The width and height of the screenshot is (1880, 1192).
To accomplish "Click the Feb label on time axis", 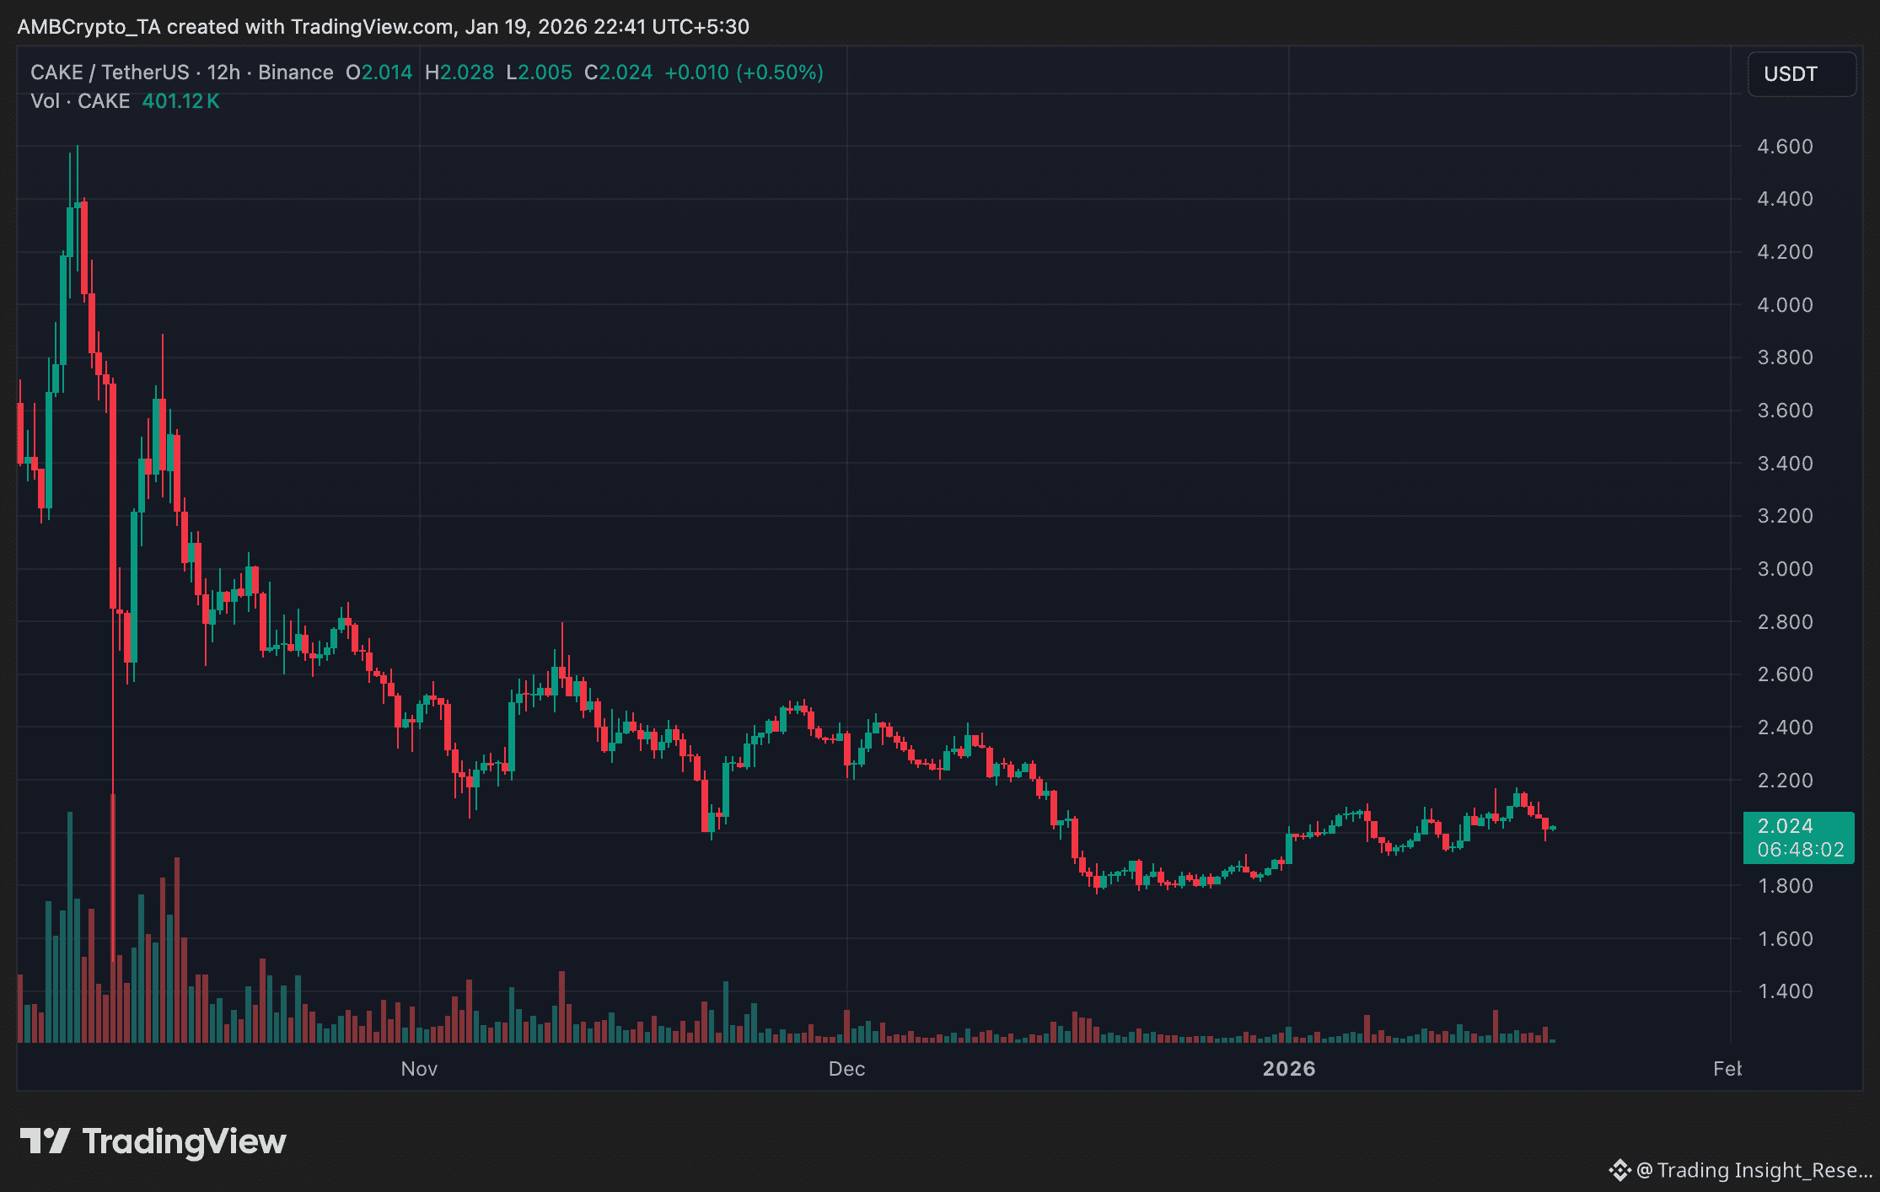I will pyautogui.click(x=1726, y=1069).
